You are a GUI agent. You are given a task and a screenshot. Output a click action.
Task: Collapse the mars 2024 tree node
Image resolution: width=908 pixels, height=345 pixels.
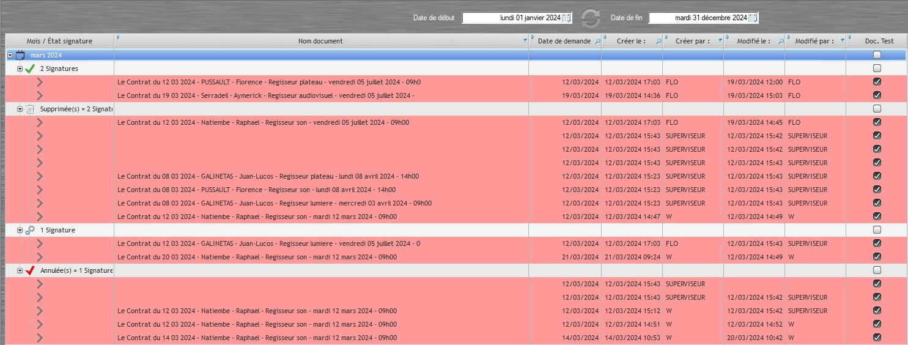(10, 55)
